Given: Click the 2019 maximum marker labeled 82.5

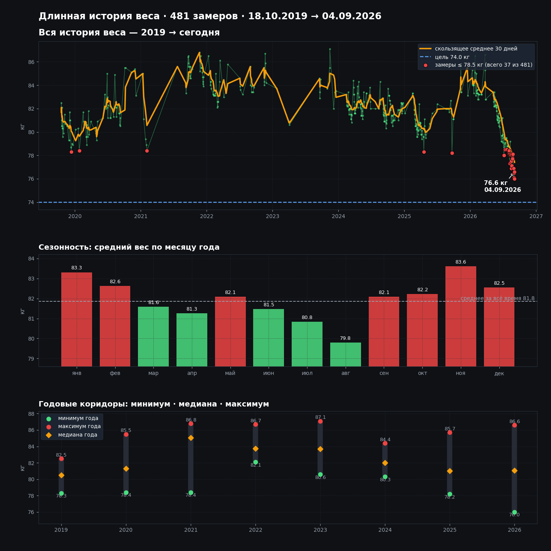Looking at the screenshot, I should (x=61, y=459).
